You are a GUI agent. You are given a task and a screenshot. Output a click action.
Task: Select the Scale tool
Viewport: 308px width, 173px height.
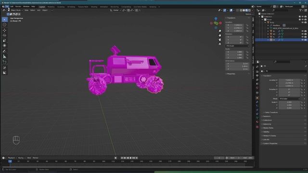(4, 40)
